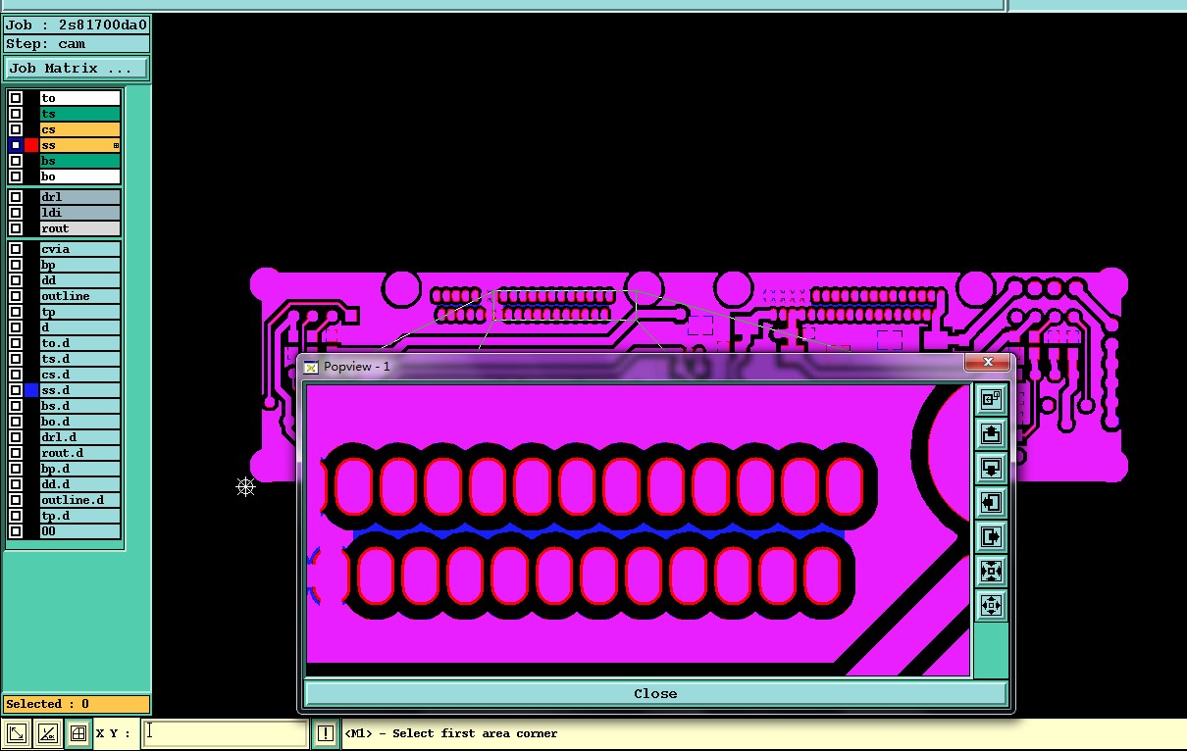Close the Popview with the Close button
1187x751 pixels.
click(655, 693)
